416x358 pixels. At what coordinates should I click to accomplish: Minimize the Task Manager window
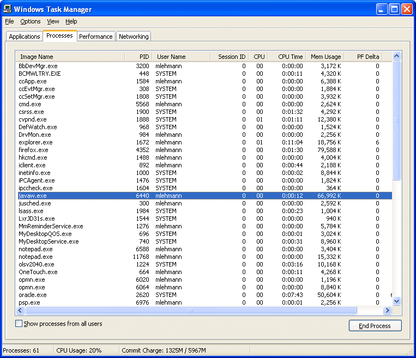[x=382, y=9]
